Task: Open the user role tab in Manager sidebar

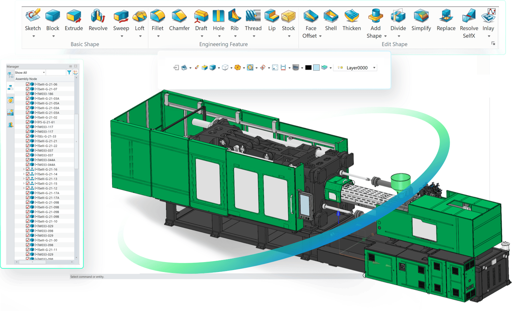Action: point(10,125)
